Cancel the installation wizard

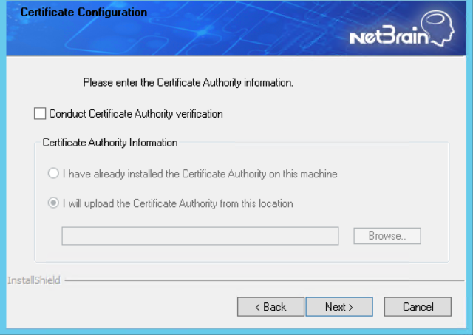(x=418, y=307)
